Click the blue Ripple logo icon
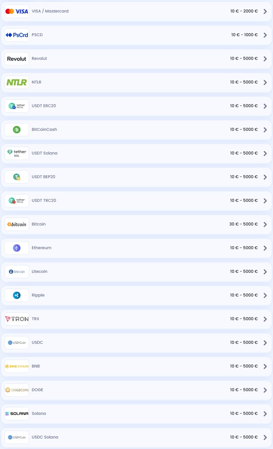The image size is (273, 449). tap(17, 296)
